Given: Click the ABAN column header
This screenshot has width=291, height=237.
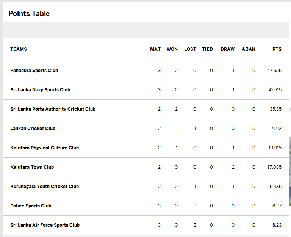Looking at the screenshot, I should [249, 49].
